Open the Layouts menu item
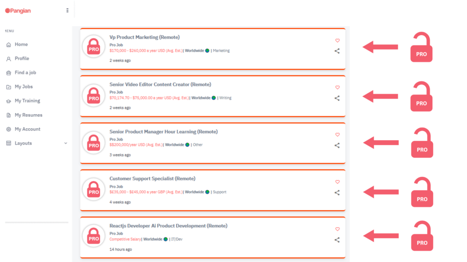The height and width of the screenshot is (262, 467). (x=23, y=143)
